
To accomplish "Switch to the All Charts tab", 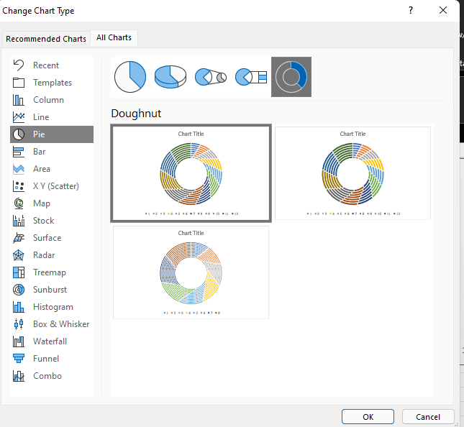I will [114, 38].
